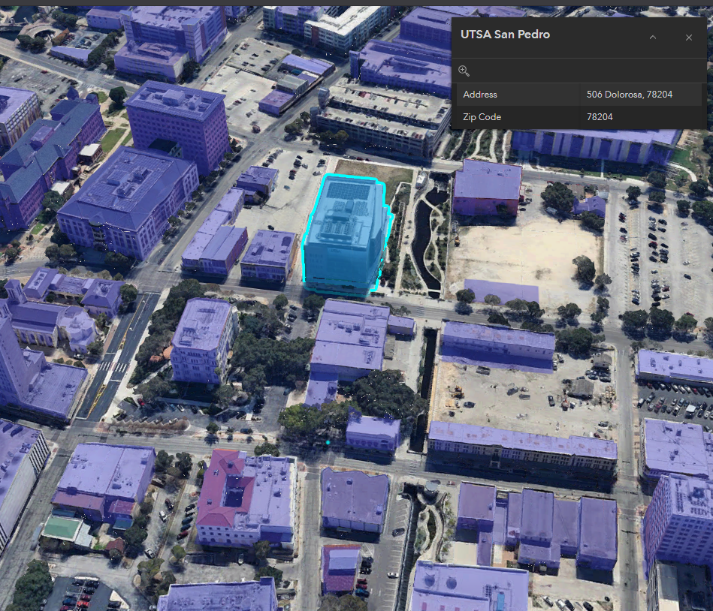The height and width of the screenshot is (611, 713).
Task: Select the large red-roofed building
Action: pos(225,488)
